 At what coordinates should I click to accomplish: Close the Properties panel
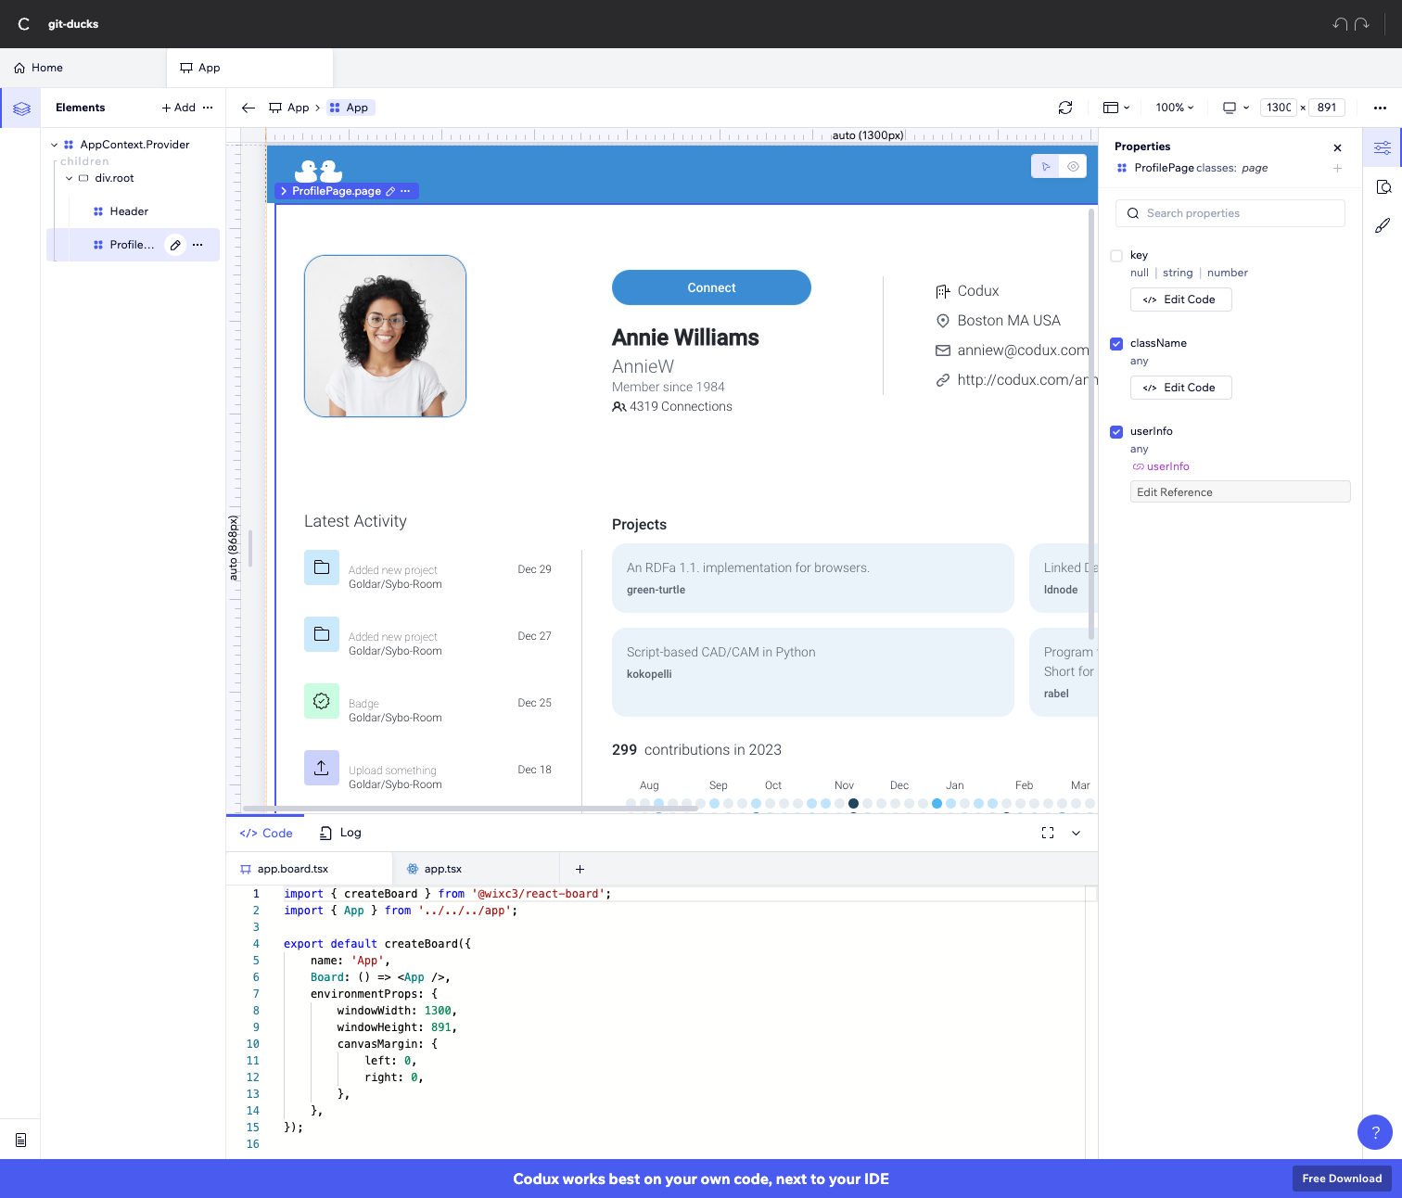[x=1337, y=147]
